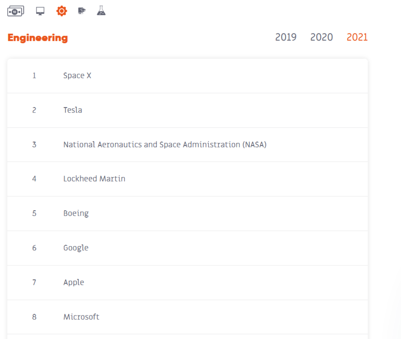This screenshot has width=401, height=339.
Task: Select the money bills Business category icon
Action: click(16, 11)
